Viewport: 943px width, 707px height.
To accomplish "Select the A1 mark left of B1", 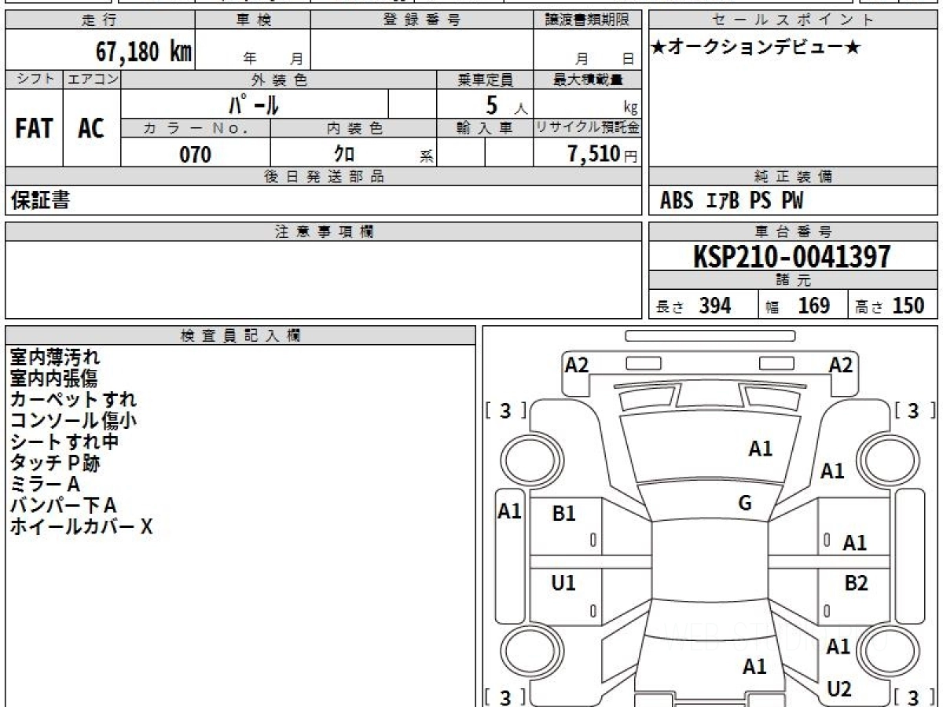I will pos(510,511).
